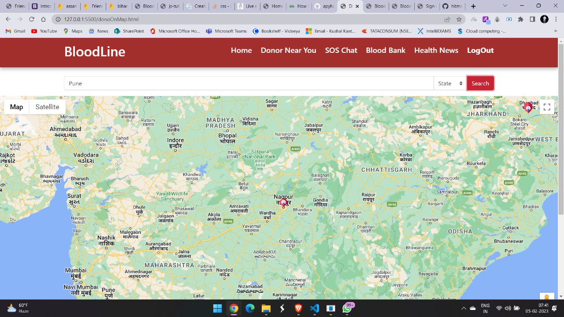Switch to the Sign browser tab
Screen dimensions: 564x317
[427, 6]
